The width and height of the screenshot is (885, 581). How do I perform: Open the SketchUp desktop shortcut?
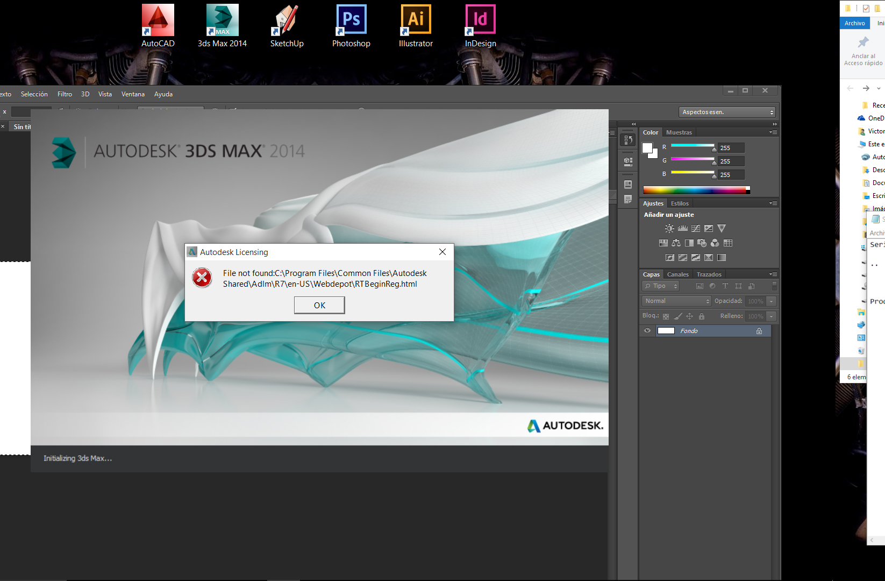(x=287, y=26)
